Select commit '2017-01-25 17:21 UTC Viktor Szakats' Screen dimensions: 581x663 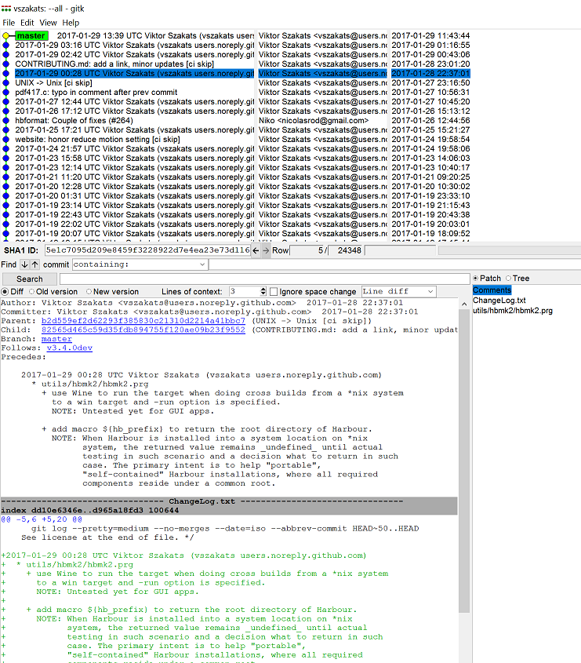tap(134, 130)
